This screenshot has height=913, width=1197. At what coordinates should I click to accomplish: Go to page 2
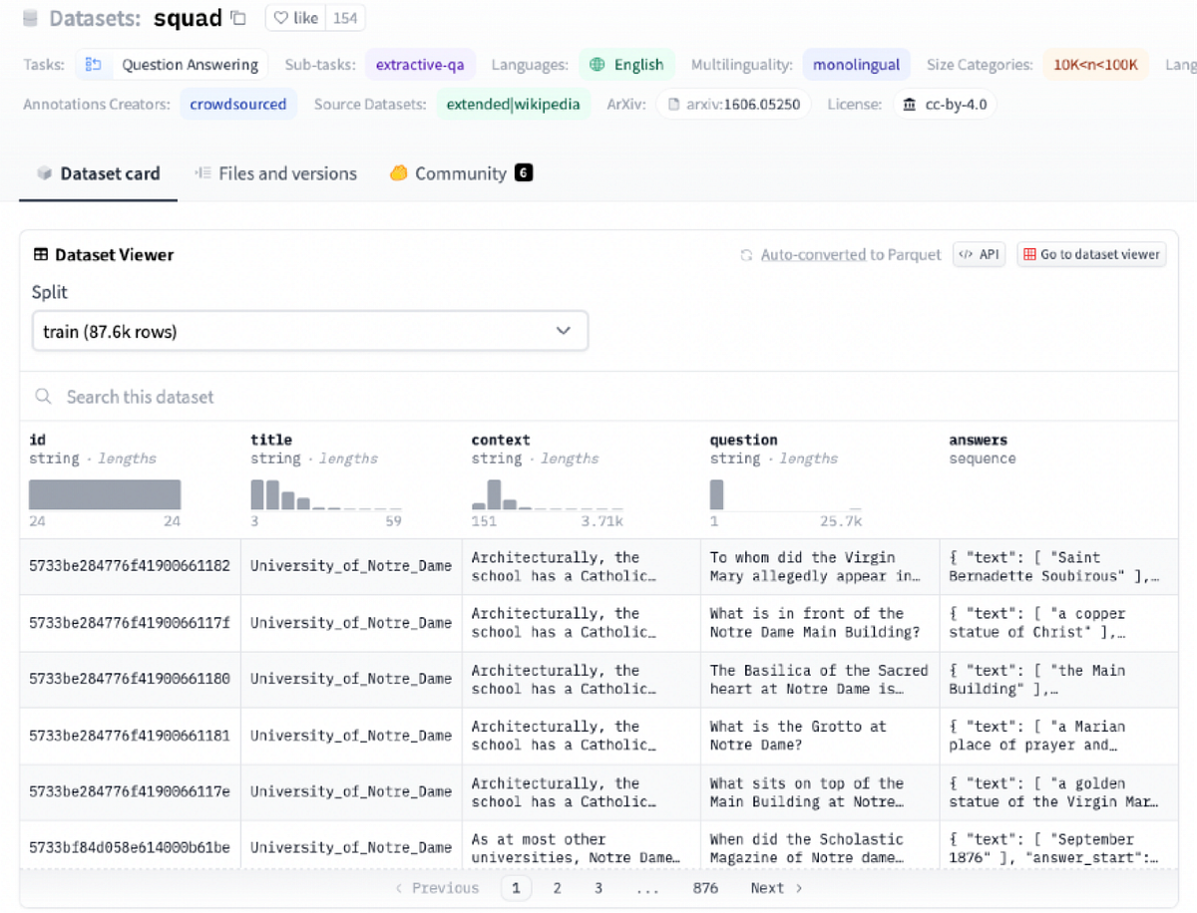coord(557,888)
